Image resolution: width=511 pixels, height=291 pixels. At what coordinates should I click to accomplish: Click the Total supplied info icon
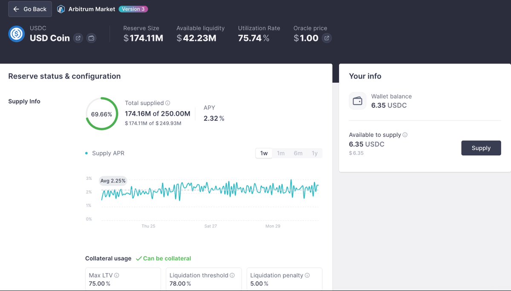click(167, 103)
